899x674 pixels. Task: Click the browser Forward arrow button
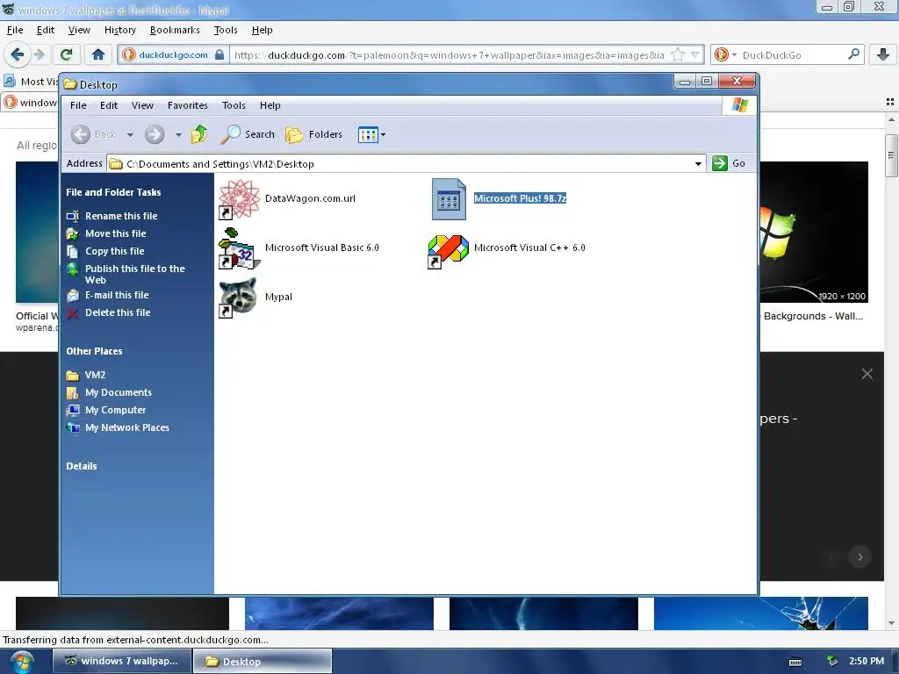pos(39,54)
